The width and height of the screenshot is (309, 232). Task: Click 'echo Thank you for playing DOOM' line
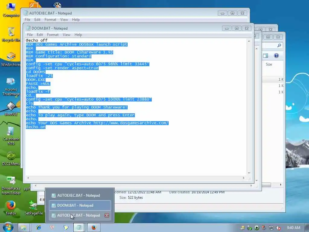(77, 107)
